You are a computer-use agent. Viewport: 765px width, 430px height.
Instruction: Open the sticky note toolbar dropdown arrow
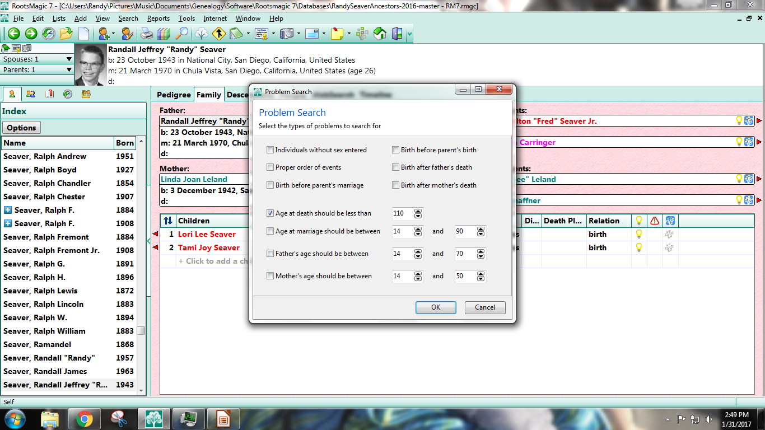click(x=349, y=34)
